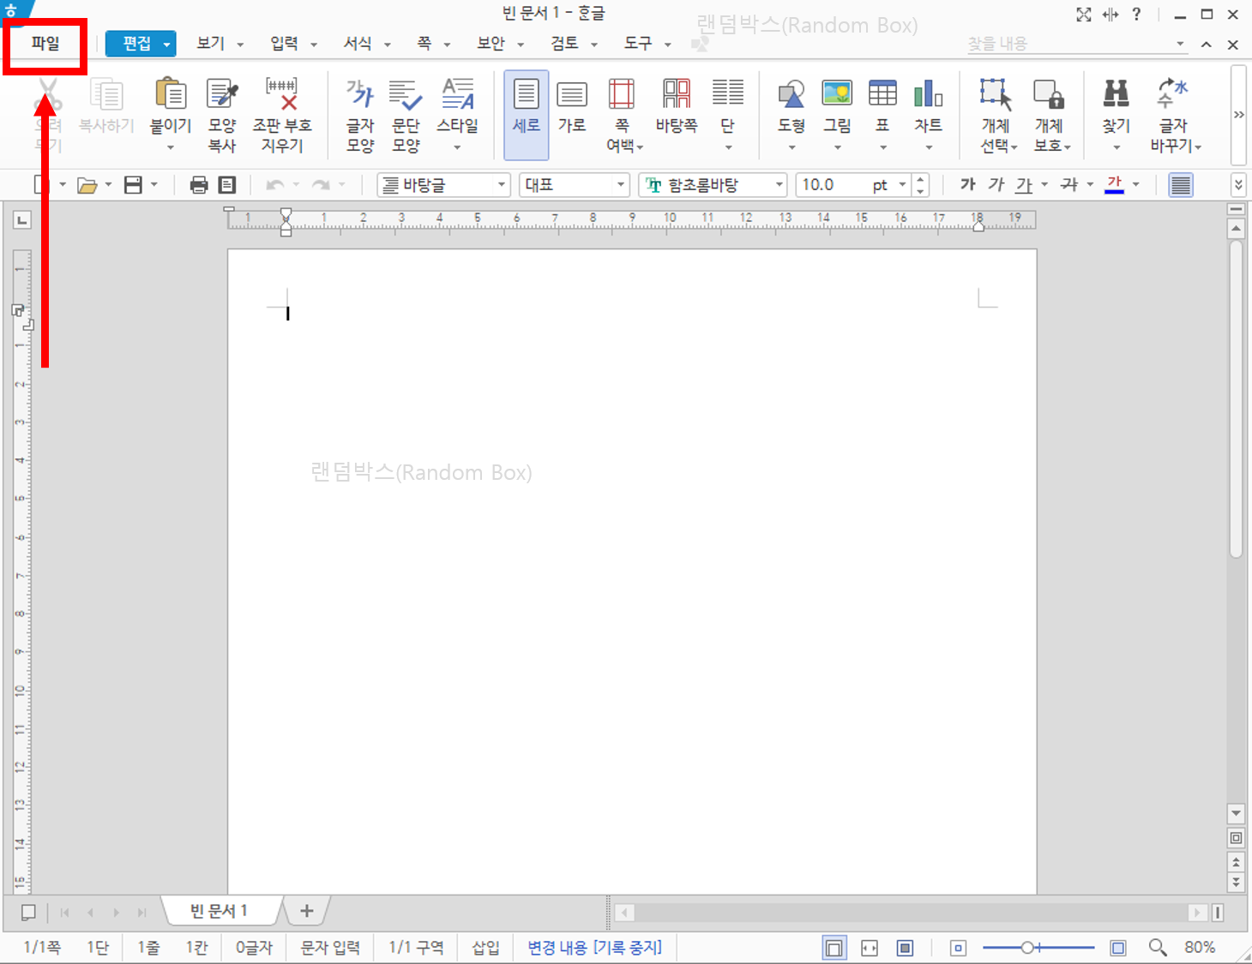Image resolution: width=1252 pixels, height=964 pixels.
Task: Click the open folder icon in toolbar
Action: click(x=87, y=185)
